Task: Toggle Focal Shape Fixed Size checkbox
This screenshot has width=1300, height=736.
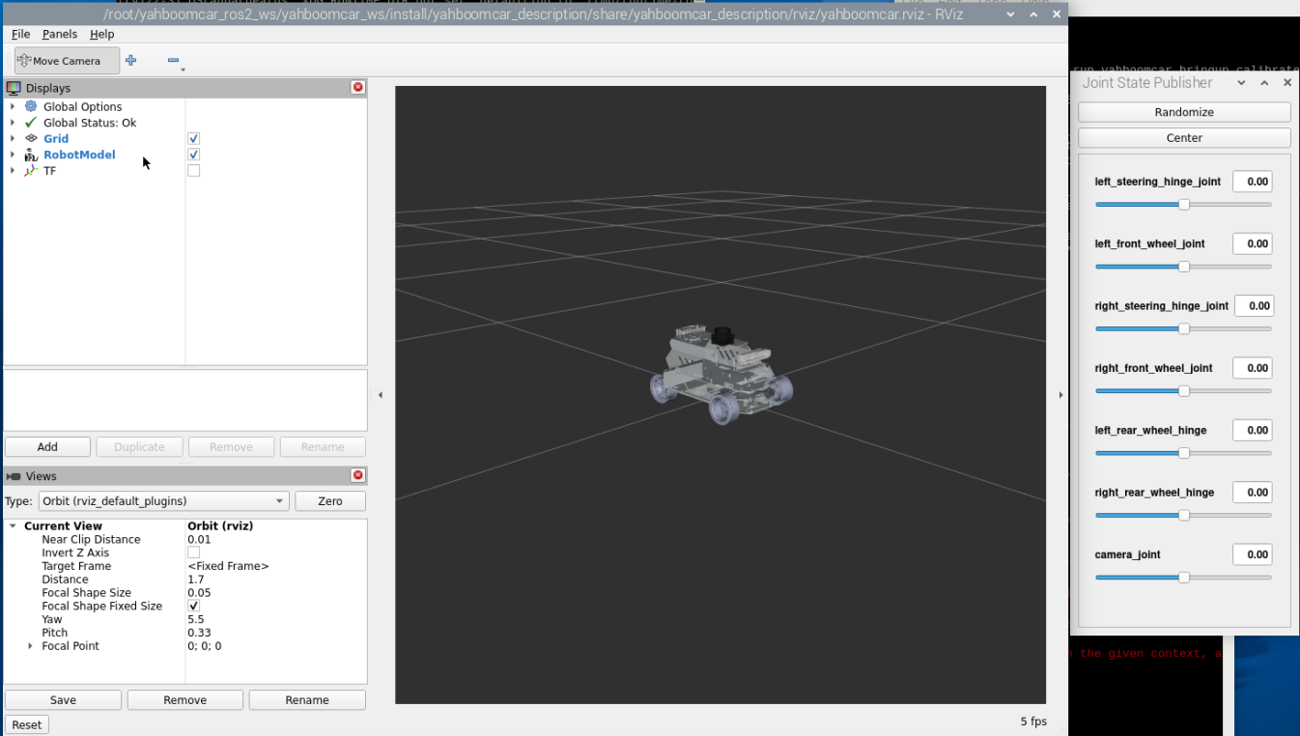Action: click(x=194, y=607)
